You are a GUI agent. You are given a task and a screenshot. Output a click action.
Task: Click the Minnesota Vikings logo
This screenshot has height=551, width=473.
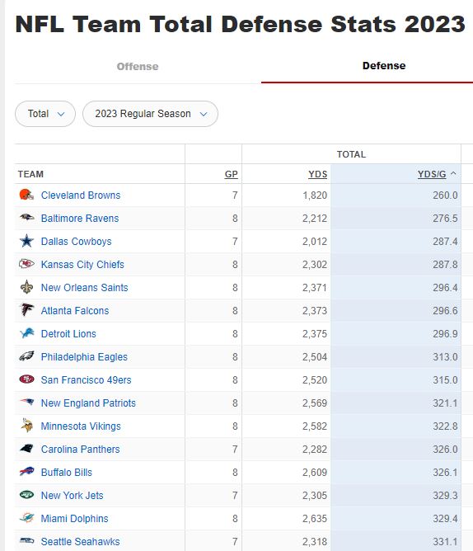[26, 426]
